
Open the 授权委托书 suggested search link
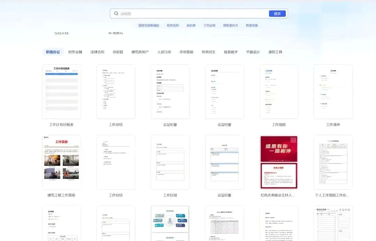[x=230, y=25]
